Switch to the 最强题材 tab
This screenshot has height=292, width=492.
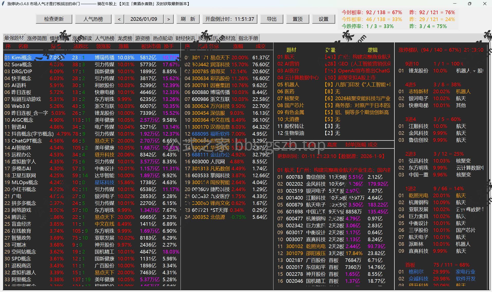(14, 38)
